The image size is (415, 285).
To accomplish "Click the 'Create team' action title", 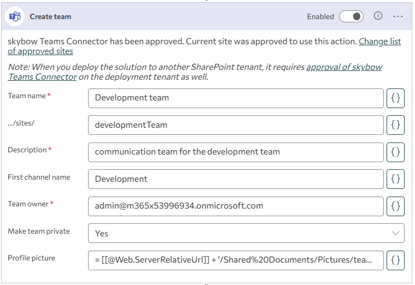I will pos(50,17).
